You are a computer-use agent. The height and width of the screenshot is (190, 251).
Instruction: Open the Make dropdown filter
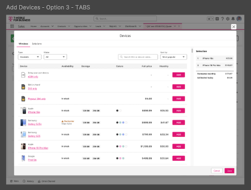55,57
